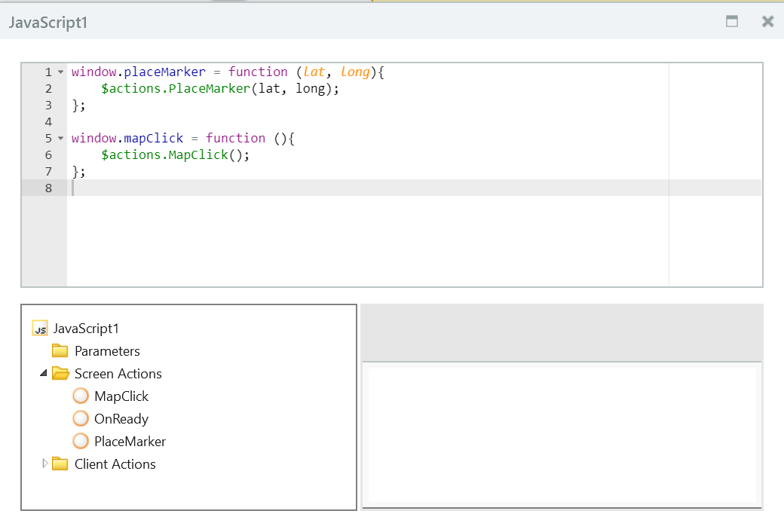Collapse the mapClick function at line 5
Image resolution: width=784 pixels, height=520 pixels.
tap(59, 138)
